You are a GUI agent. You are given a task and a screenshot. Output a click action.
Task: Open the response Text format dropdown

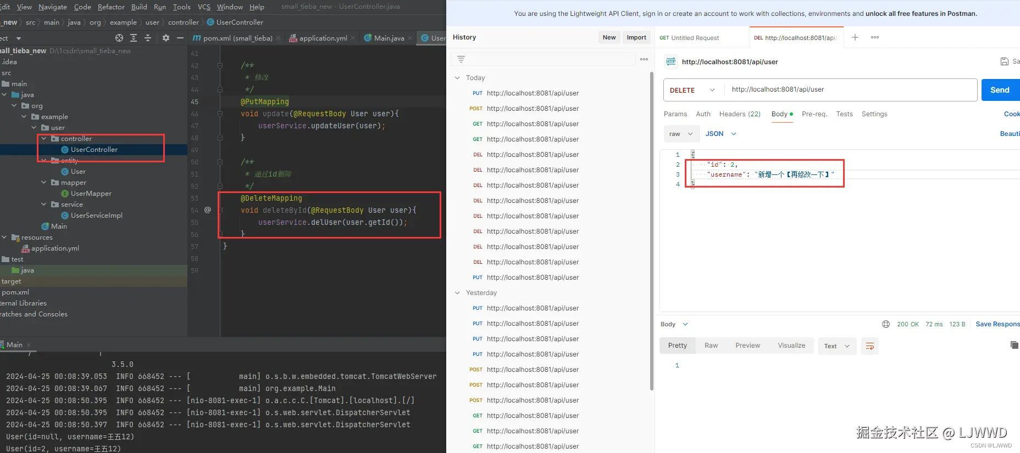click(x=837, y=346)
